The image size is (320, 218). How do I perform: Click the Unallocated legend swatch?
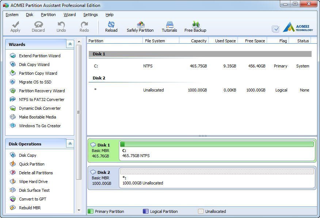(x=201, y=211)
